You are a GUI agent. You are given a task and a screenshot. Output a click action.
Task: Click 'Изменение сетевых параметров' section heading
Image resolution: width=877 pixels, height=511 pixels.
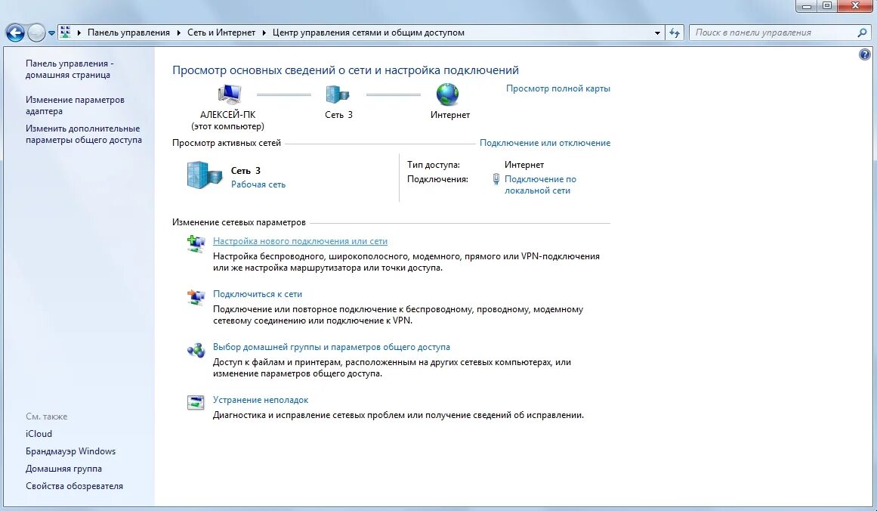tap(239, 222)
